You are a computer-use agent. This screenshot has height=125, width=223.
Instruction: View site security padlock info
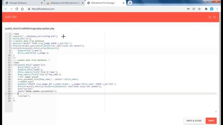[29, 9]
